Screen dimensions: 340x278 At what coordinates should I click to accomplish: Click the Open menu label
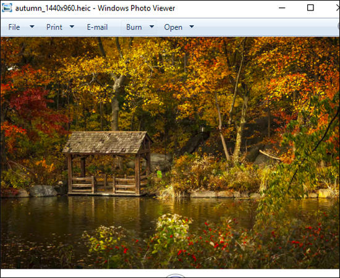[173, 27]
